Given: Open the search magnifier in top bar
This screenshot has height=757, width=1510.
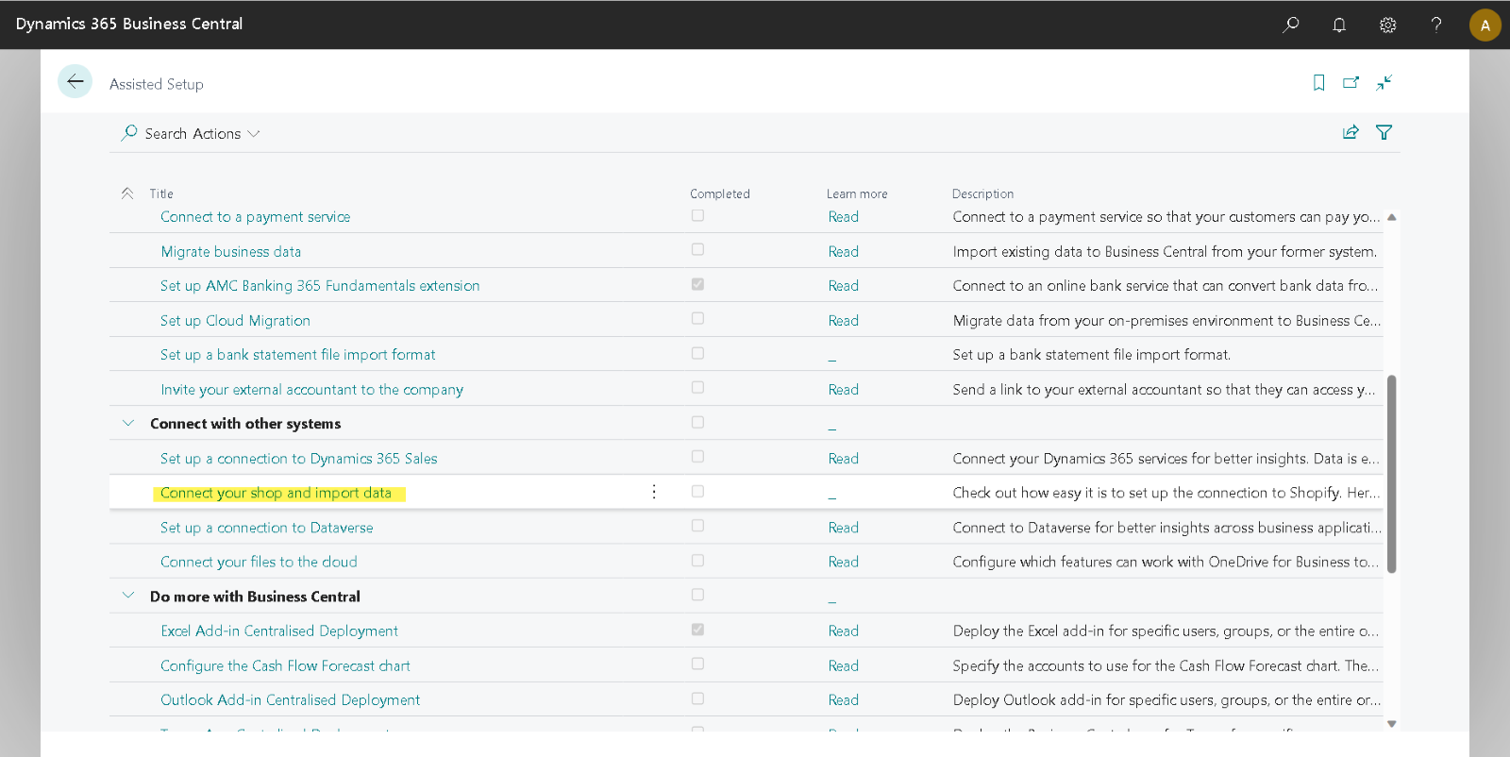Looking at the screenshot, I should point(1290,25).
